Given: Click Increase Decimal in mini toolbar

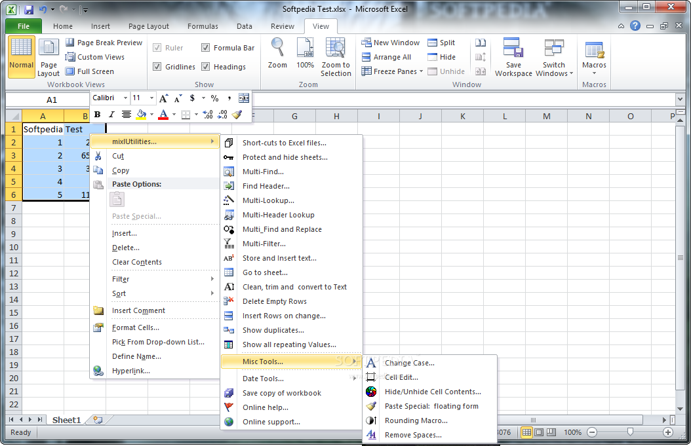Looking at the screenshot, I should tap(208, 115).
